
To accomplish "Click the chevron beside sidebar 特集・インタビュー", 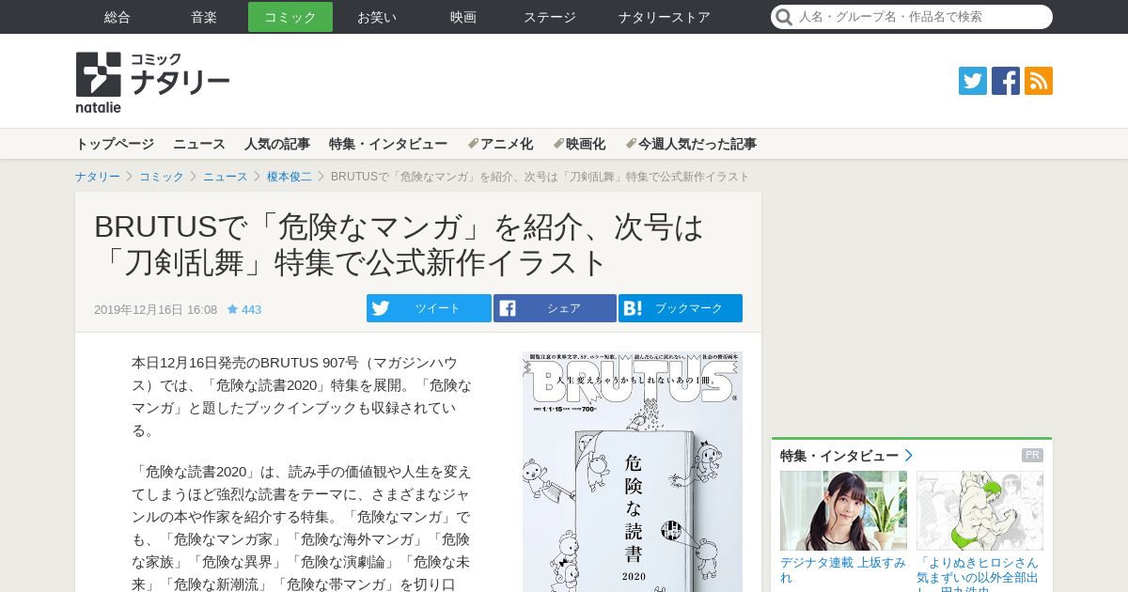I will coord(909,456).
